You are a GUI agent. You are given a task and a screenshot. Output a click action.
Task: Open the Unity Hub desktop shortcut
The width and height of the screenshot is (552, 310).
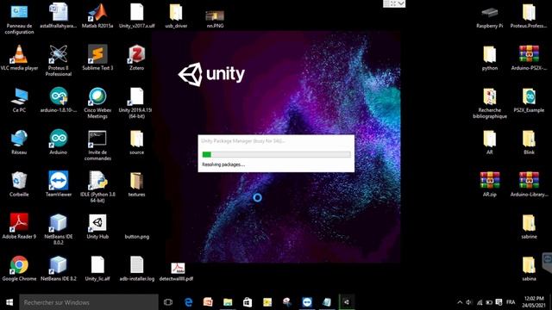tap(97, 226)
